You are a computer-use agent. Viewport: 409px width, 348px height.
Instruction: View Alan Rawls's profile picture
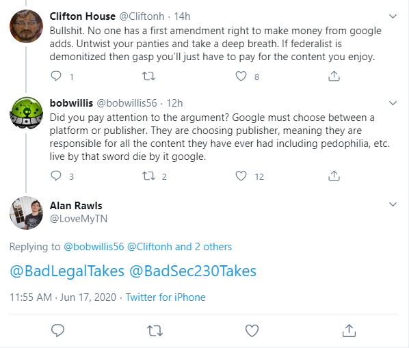pos(27,213)
